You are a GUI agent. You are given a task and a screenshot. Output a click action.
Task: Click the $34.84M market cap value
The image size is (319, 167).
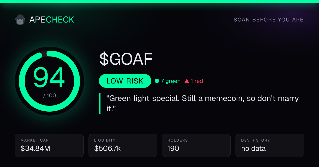coord(35,148)
